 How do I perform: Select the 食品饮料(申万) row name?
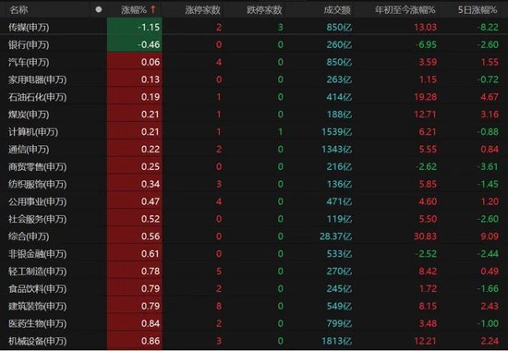(x=38, y=289)
